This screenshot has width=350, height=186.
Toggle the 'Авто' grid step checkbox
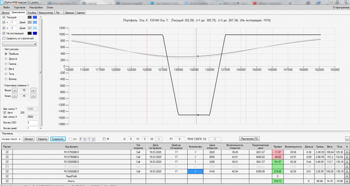pos(5,113)
